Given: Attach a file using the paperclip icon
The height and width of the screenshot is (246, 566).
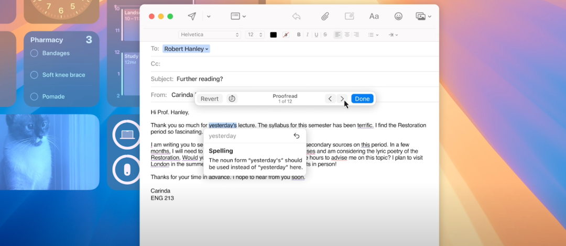Looking at the screenshot, I should [325, 16].
